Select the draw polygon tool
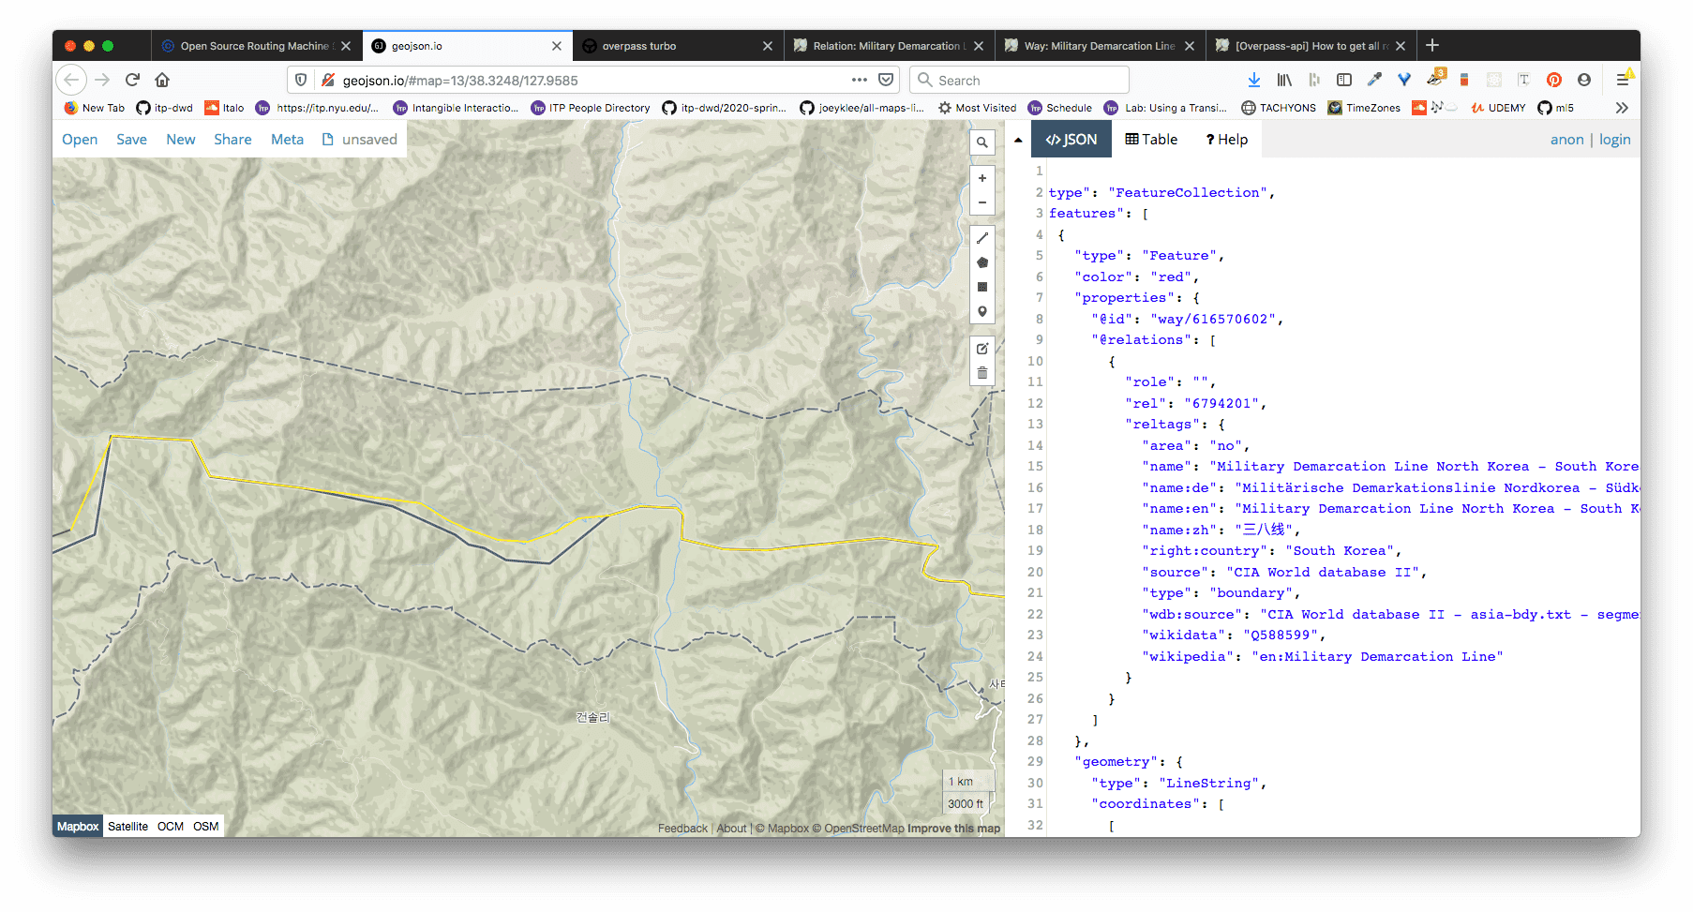The width and height of the screenshot is (1693, 912). click(981, 262)
